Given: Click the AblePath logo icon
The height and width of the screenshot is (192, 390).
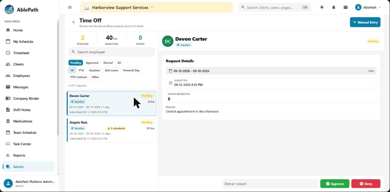Looking at the screenshot, I should [9, 9].
